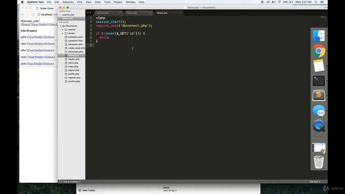The image size is (345, 194).
Task: Click the View Profile link under welcome
Action: click(39, 24)
